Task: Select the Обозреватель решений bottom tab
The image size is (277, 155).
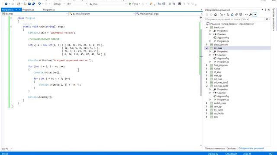Action: click(x=251, y=149)
